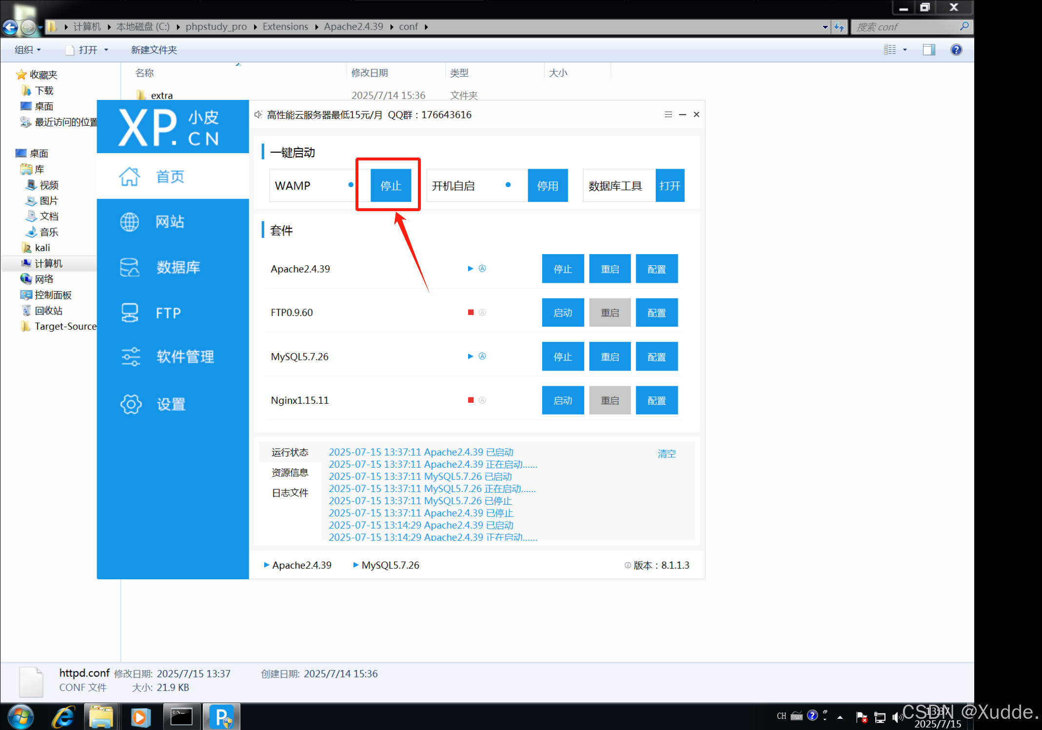Click the refresh icon beside address bar

tap(839, 27)
